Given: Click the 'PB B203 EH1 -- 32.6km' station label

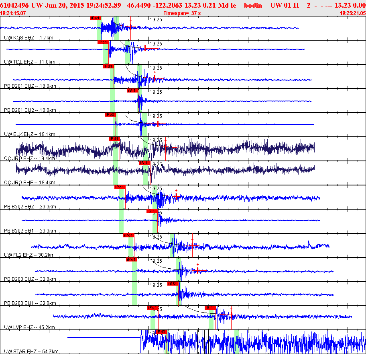Looking at the screenshot, I should (x=30, y=303).
